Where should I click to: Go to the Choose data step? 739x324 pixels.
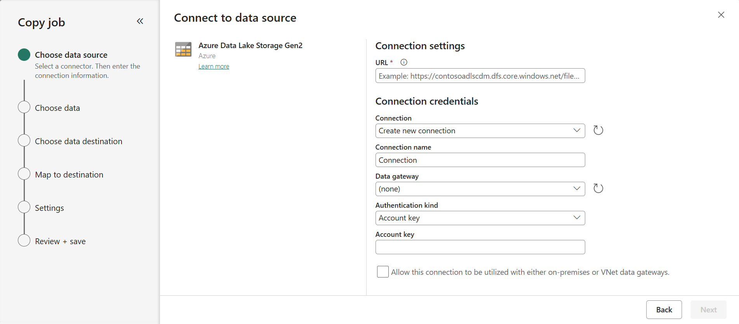point(57,108)
